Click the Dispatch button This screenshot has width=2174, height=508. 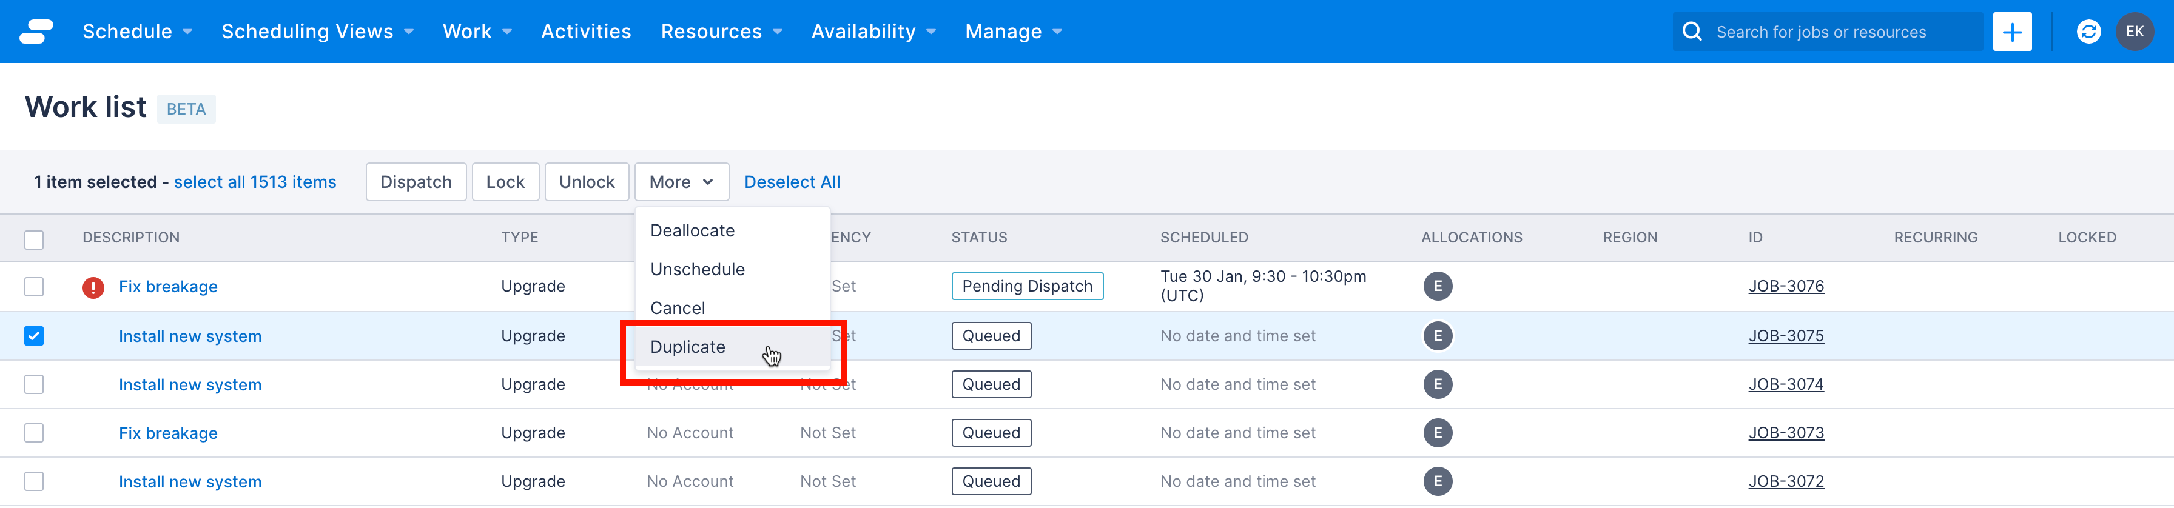[x=416, y=182]
